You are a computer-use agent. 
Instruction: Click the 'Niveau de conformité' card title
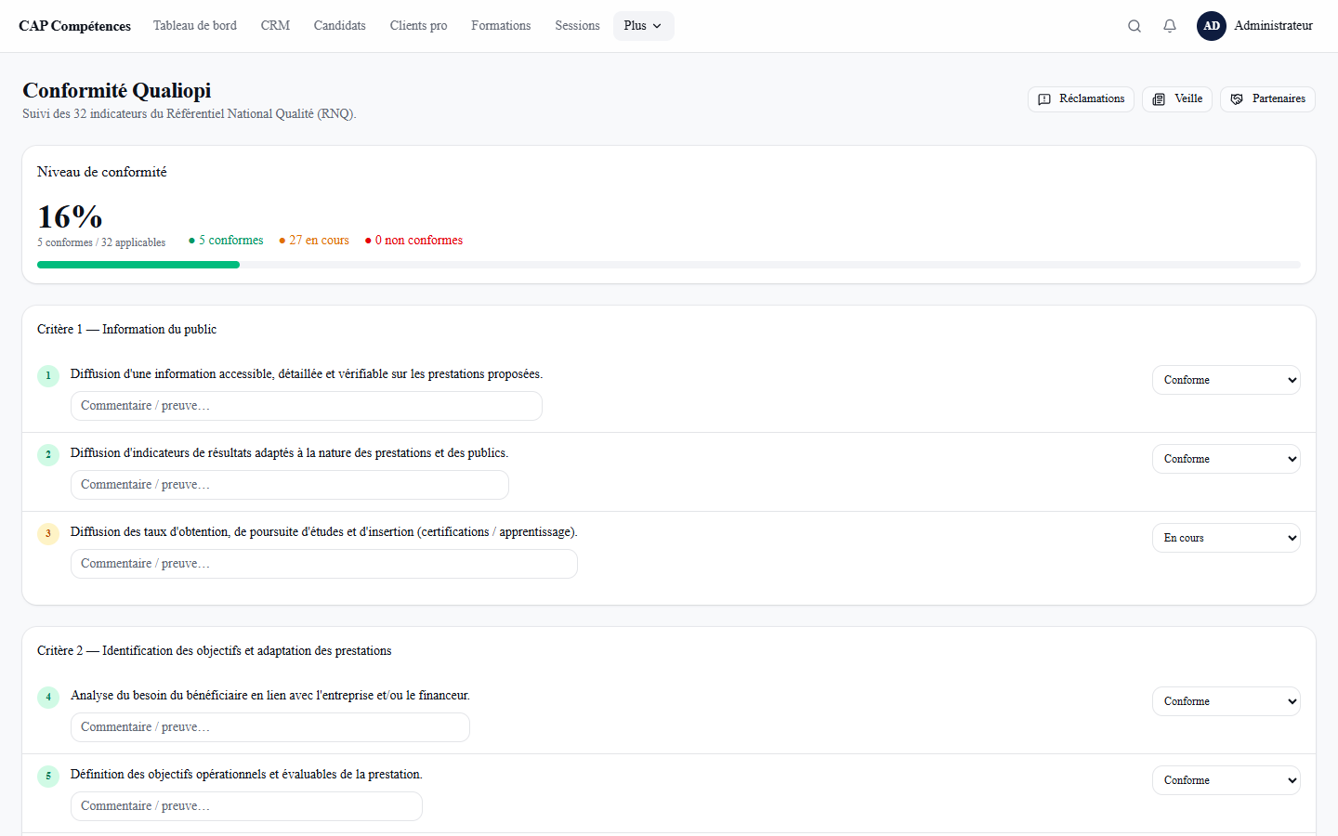click(102, 173)
